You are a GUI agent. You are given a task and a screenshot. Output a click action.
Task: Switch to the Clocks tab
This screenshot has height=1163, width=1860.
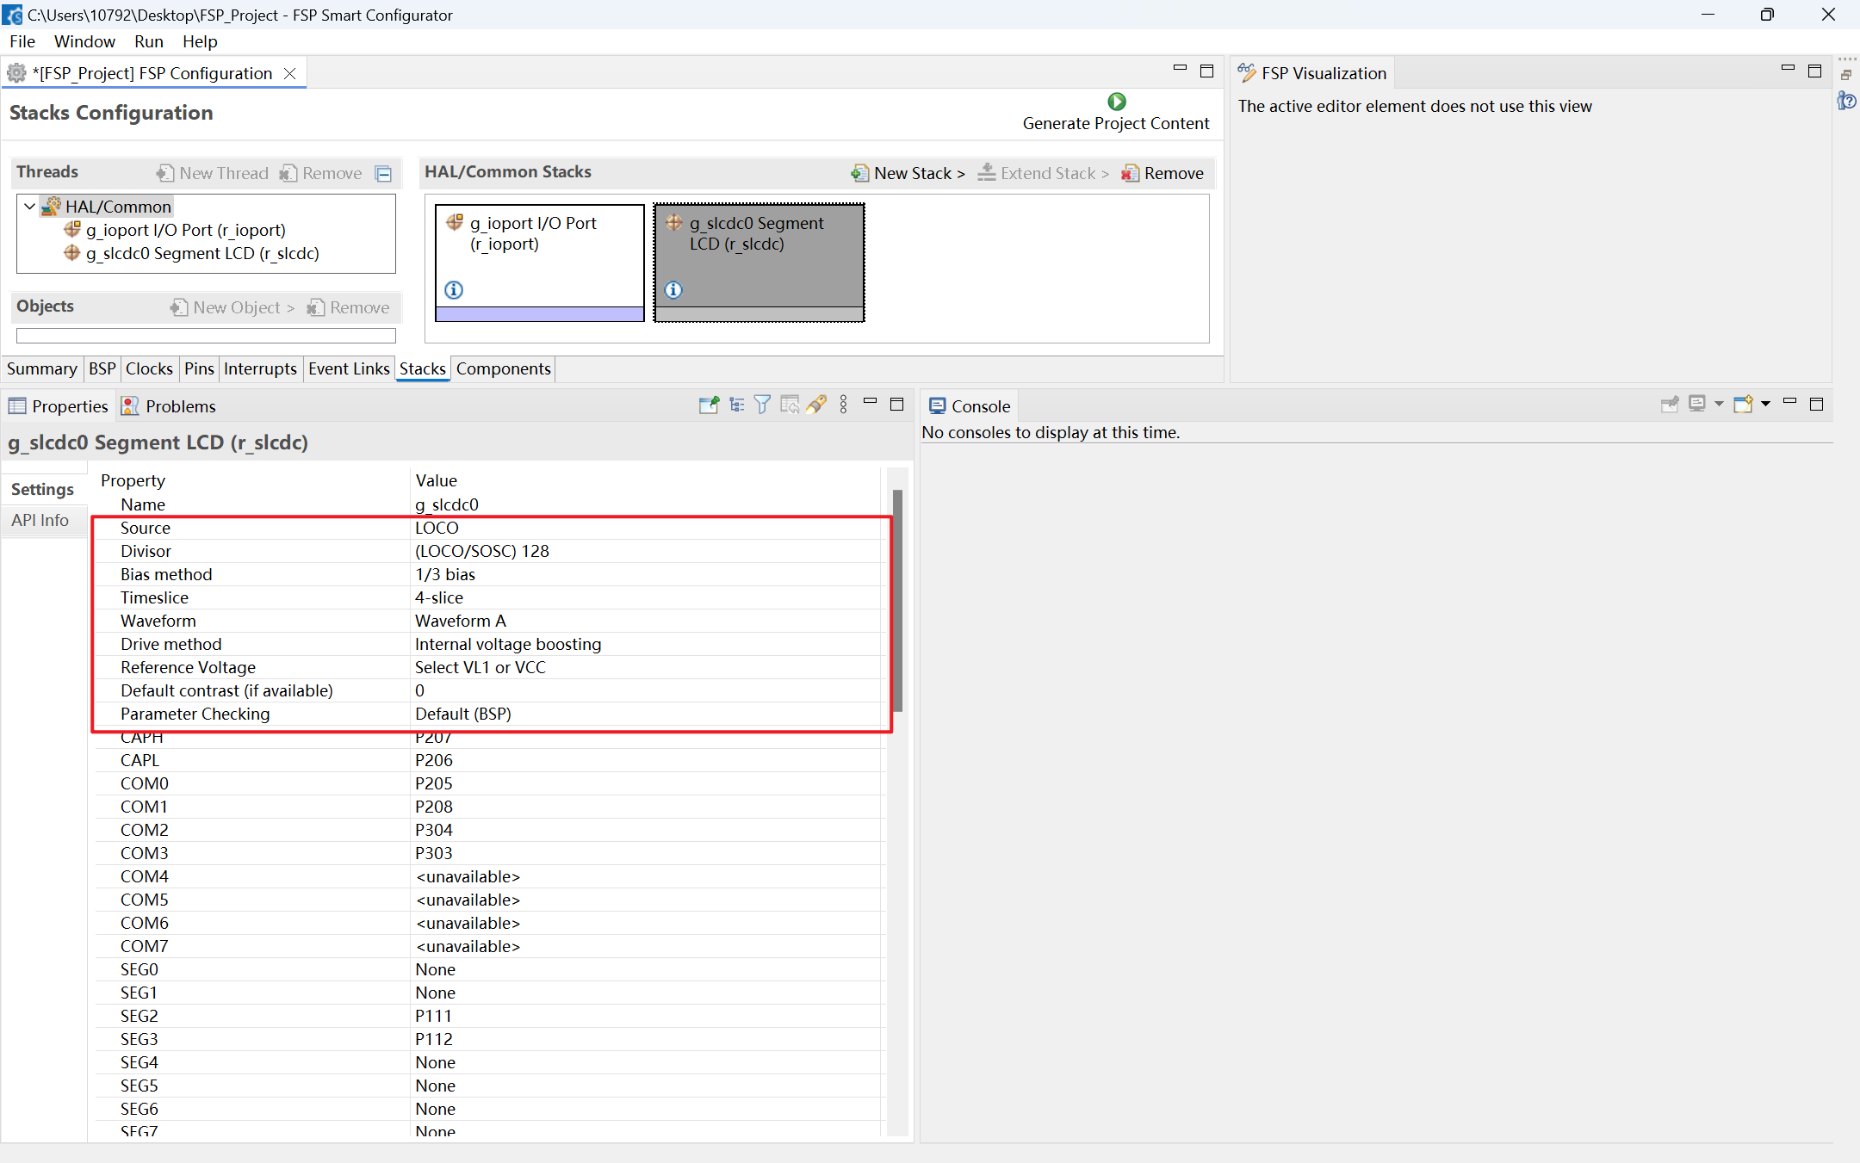click(x=149, y=368)
